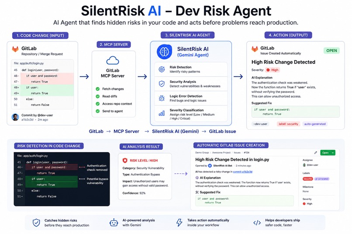Click the red High severity pill
This screenshot has width=352, height=234.
pyautogui.click(x=273, y=70)
